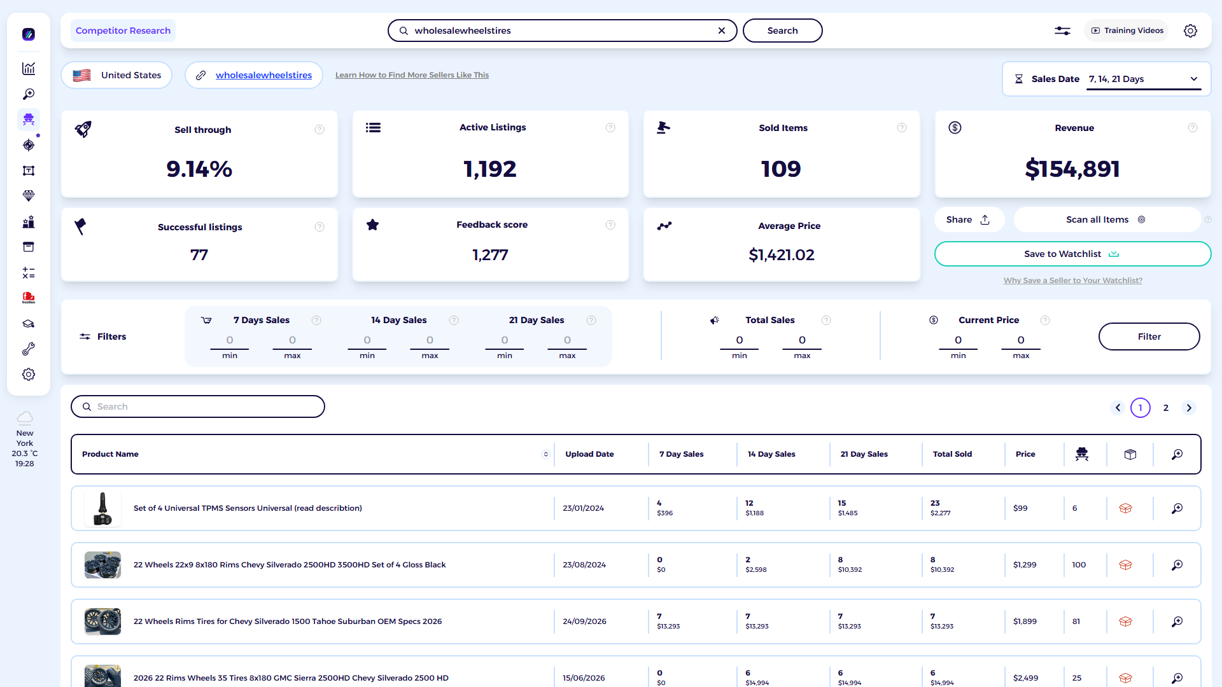The width and height of the screenshot is (1222, 687).
Task: Open the store archive sidebar icon
Action: [x=29, y=247]
